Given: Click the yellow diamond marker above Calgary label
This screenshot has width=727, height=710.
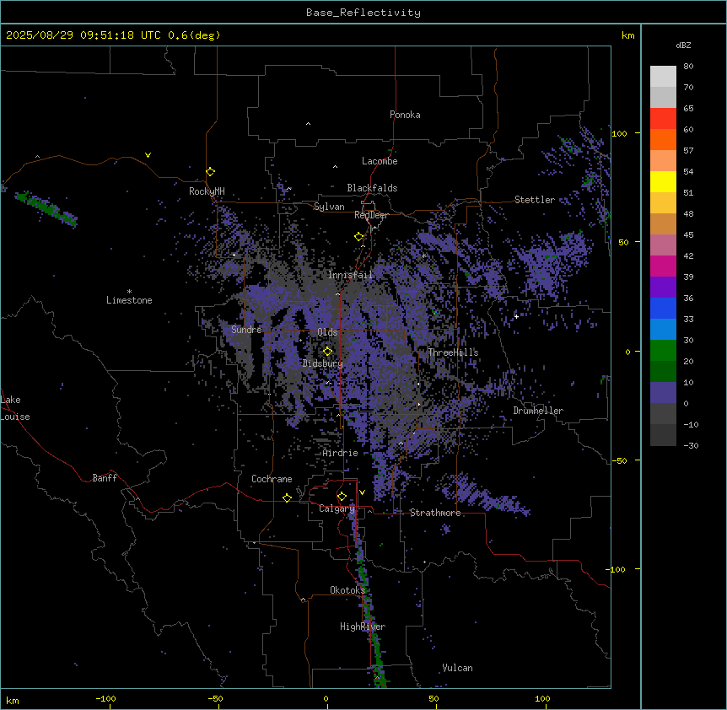Looking at the screenshot, I should tap(342, 497).
